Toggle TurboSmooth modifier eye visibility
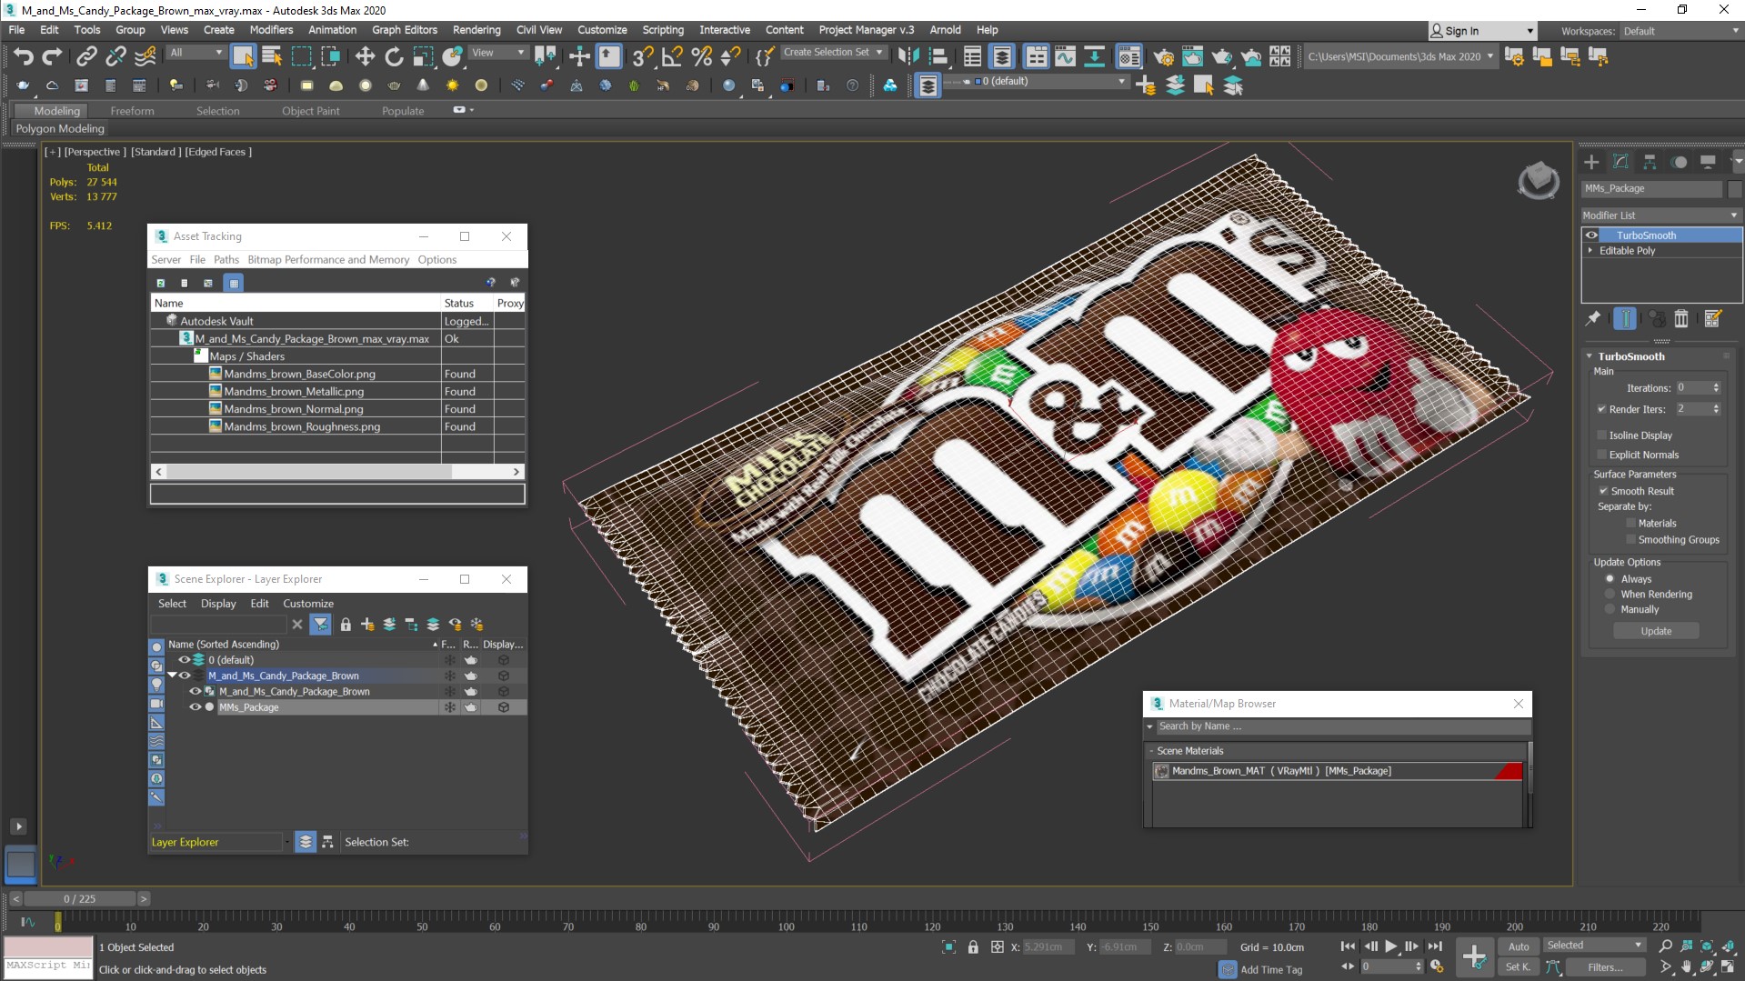1745x981 pixels. point(1591,235)
